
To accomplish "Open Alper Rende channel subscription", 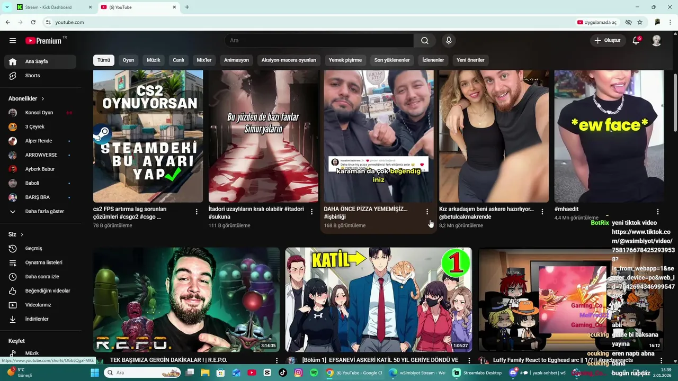I will pos(40,141).
